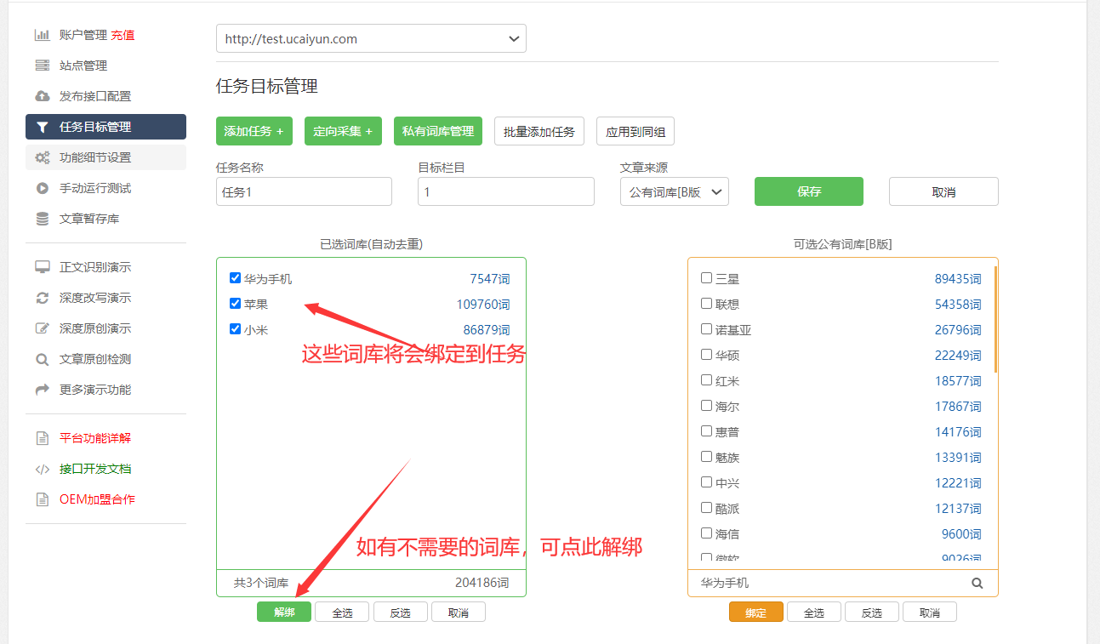Expand the 文章来源 dropdown 公有词库
The image size is (1100, 644).
[x=674, y=192]
